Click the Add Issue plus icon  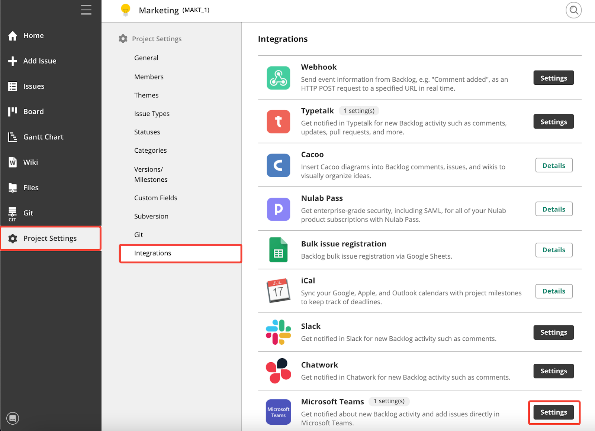pyautogui.click(x=13, y=61)
